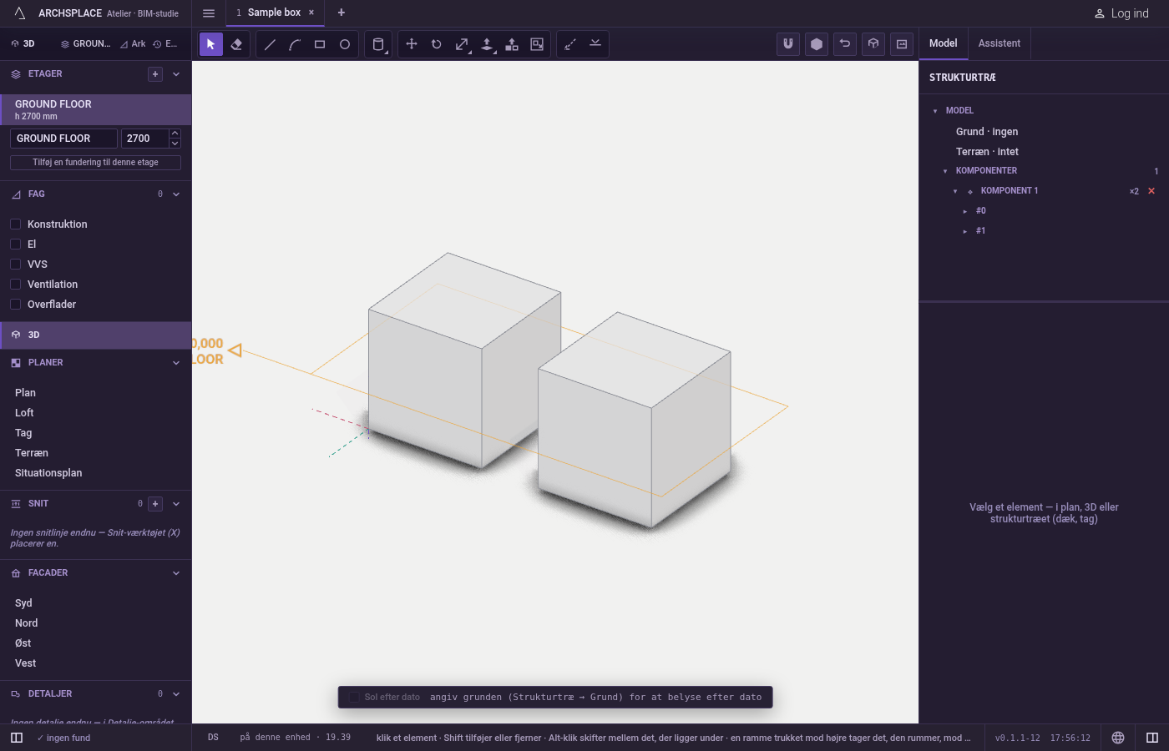This screenshot has height=751, width=1169.
Task: Select the Circle tool
Action: (345, 44)
